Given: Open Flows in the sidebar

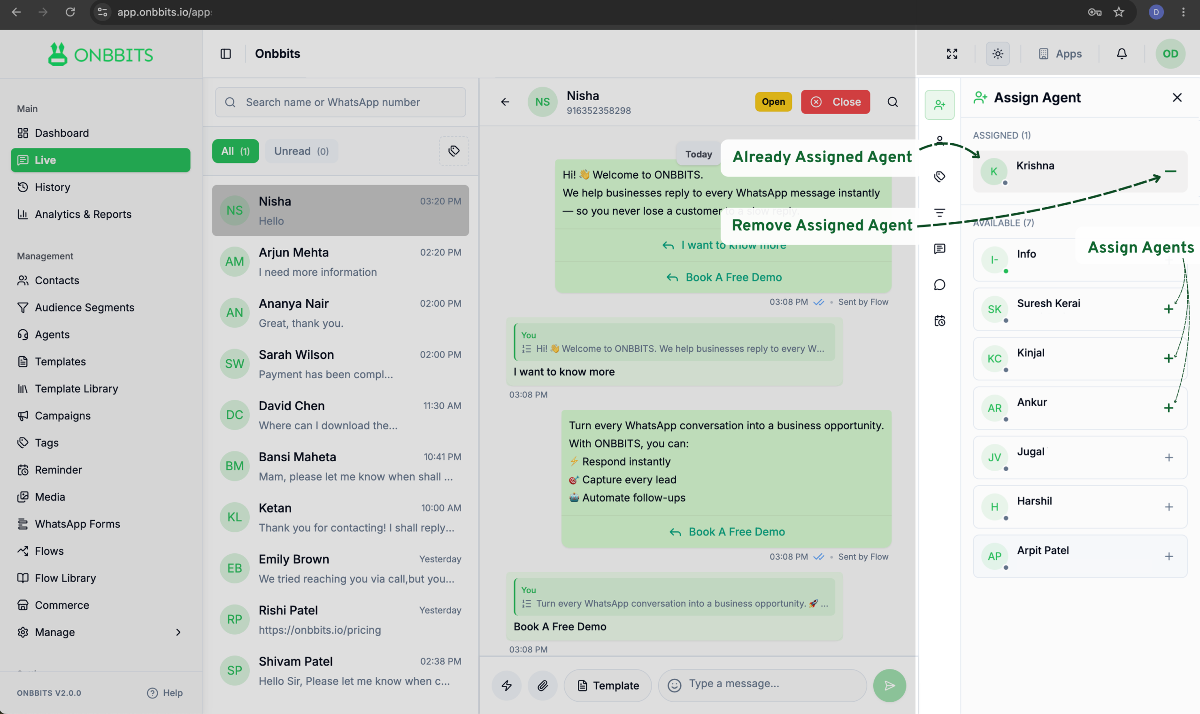Looking at the screenshot, I should pyautogui.click(x=100, y=551).
